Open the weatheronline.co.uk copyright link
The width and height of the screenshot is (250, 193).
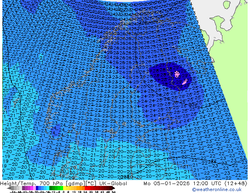pos(217,189)
